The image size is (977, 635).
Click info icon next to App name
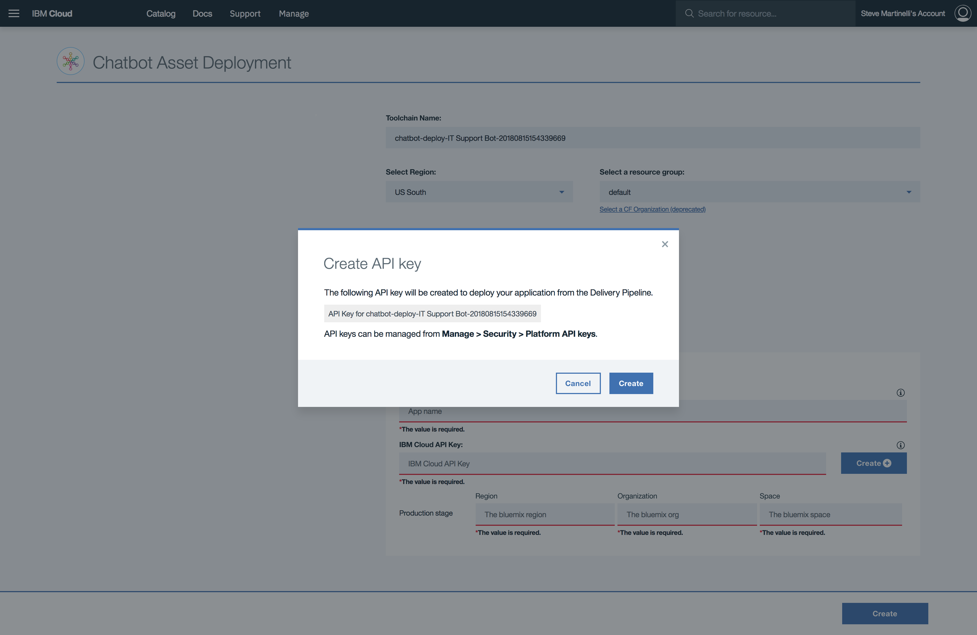pyautogui.click(x=900, y=393)
